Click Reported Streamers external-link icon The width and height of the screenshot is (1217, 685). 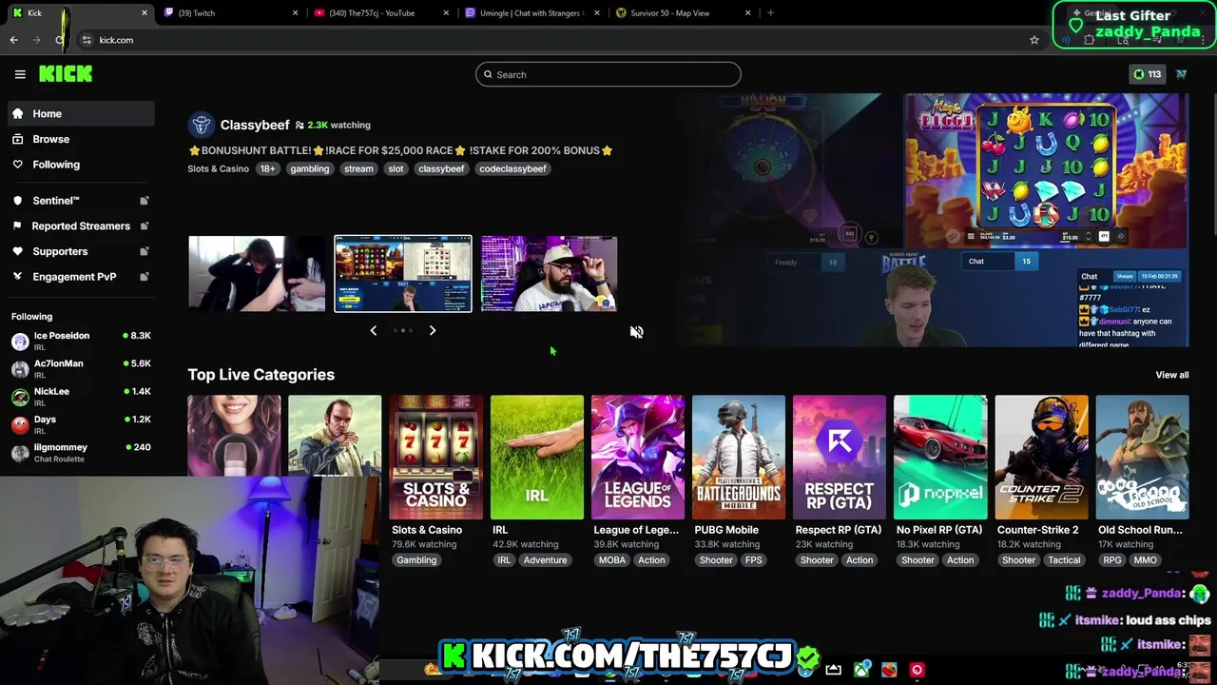(145, 226)
